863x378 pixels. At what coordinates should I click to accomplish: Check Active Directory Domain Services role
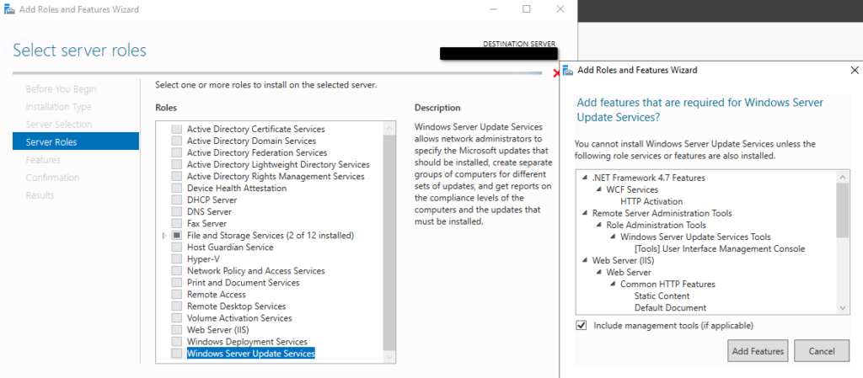(x=176, y=141)
